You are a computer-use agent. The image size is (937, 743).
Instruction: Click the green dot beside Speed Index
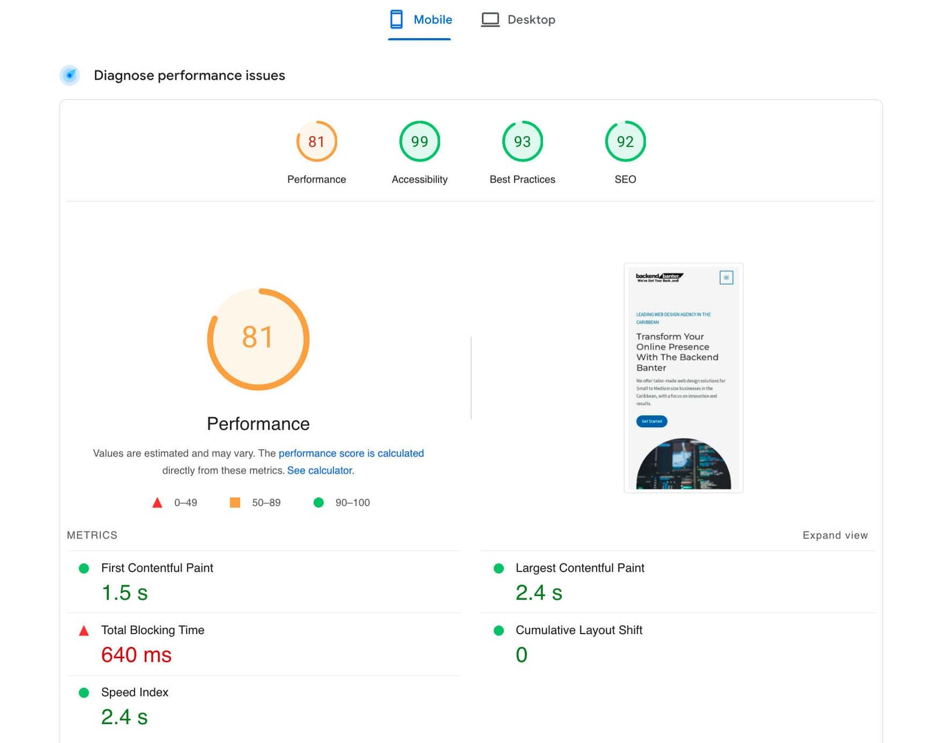(x=84, y=693)
